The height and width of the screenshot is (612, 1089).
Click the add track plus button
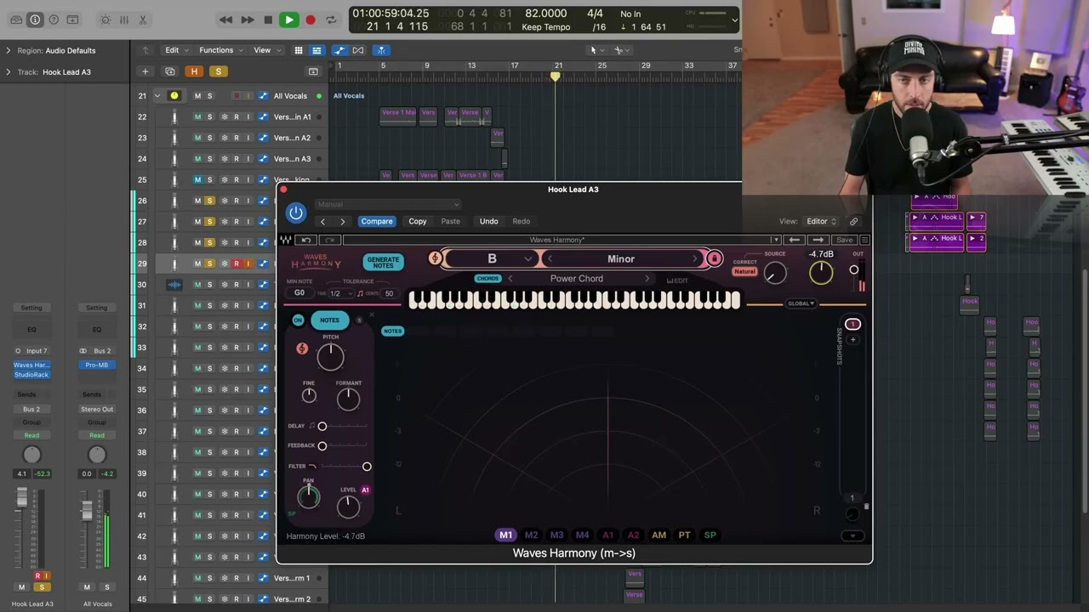pos(145,71)
